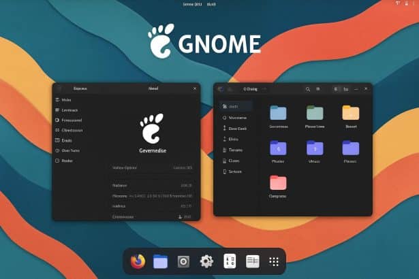Launch the Files app from the dock
The height and width of the screenshot is (279, 419).
click(161, 261)
